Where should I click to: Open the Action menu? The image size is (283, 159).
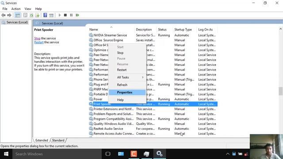click(x=16, y=9)
